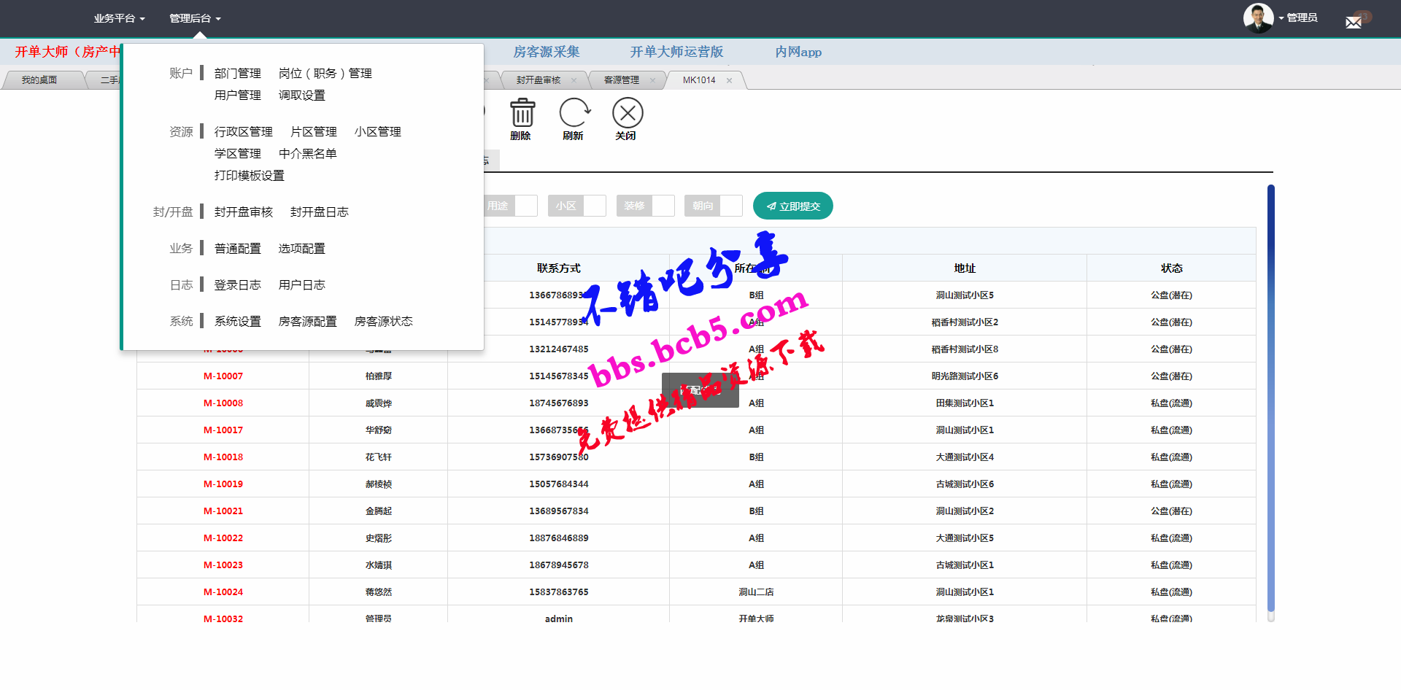Click the 小区 filter input field
Image resolution: width=1401 pixels, height=690 pixels.
595,206
